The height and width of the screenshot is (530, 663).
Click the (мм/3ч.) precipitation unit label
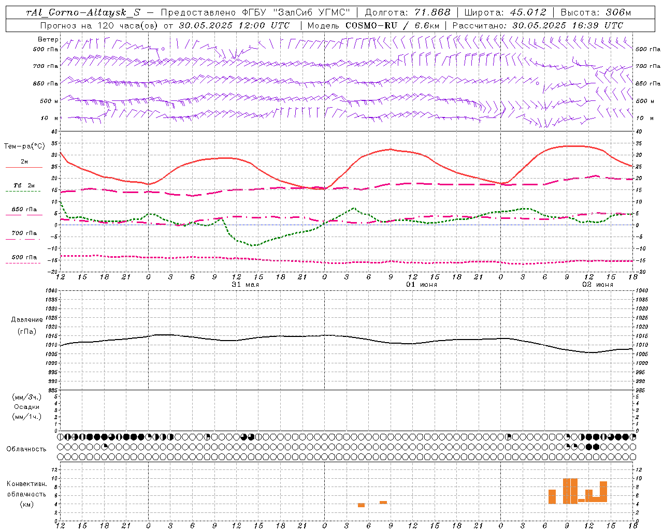pos(27,397)
